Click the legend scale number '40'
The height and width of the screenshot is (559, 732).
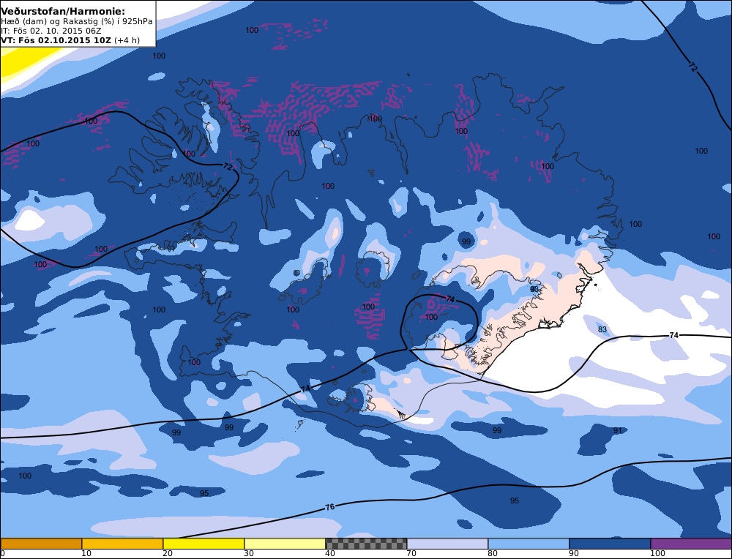330,554
